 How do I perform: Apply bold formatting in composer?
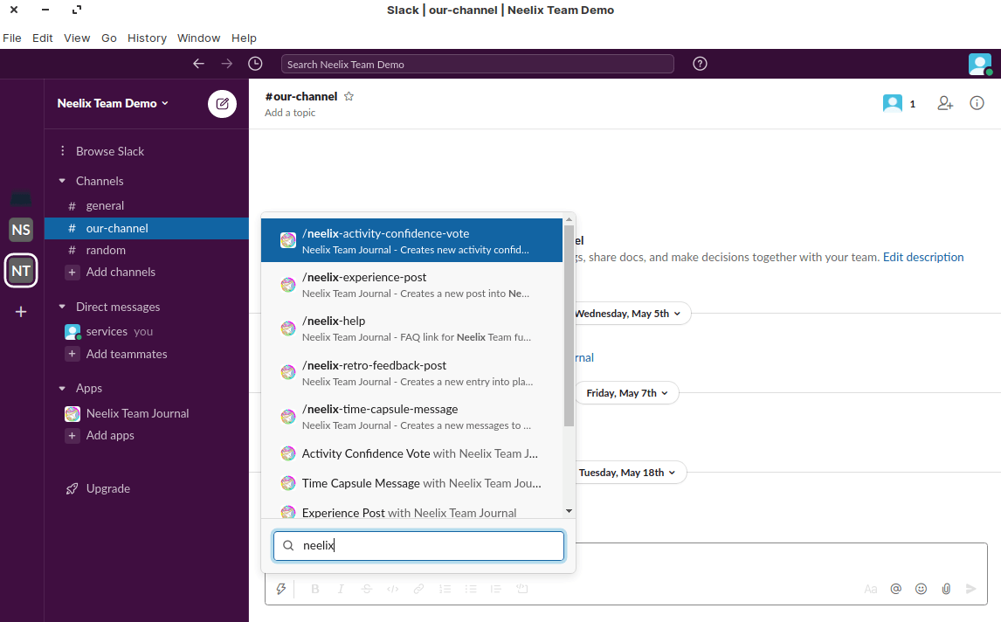[314, 589]
